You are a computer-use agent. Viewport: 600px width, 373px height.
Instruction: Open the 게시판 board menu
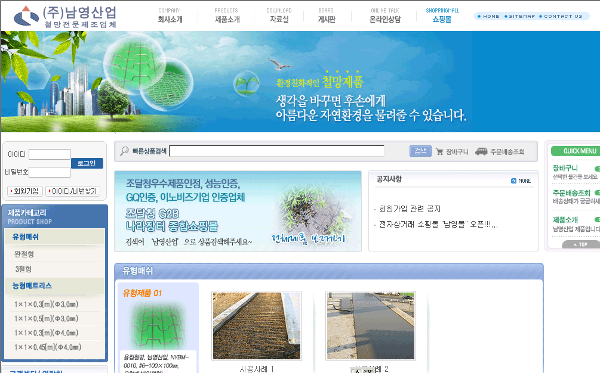coord(327,15)
